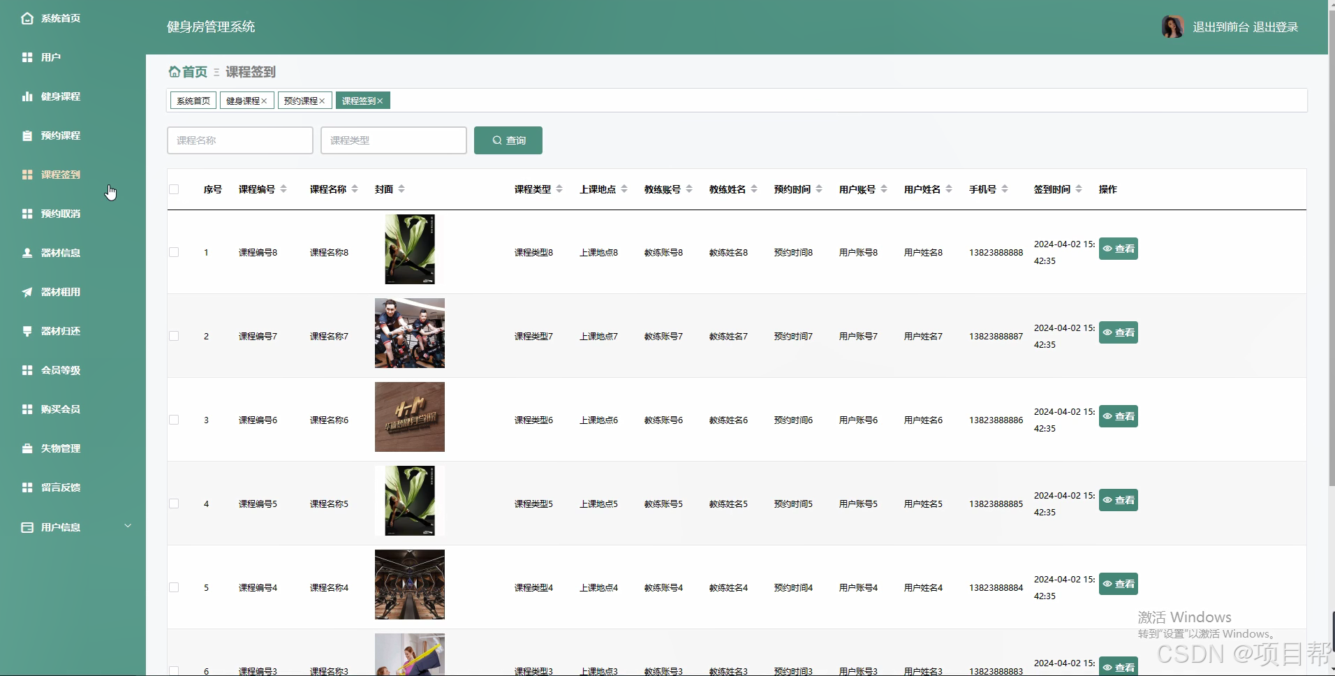Image resolution: width=1335 pixels, height=676 pixels.
Task: Sort by 课程名称 column arrows
Action: [355, 189]
